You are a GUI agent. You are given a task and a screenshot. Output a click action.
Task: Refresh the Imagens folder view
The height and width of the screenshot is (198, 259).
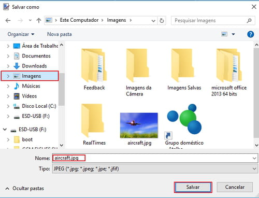click(x=162, y=21)
